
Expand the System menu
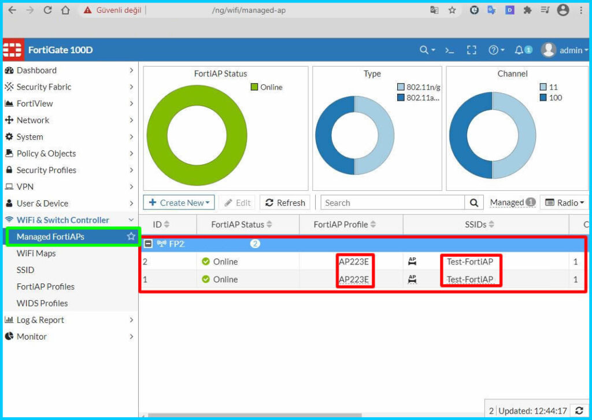[x=69, y=137]
